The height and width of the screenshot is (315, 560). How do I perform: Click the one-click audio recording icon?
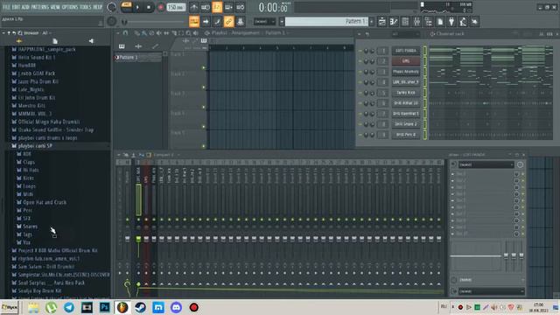point(474,22)
